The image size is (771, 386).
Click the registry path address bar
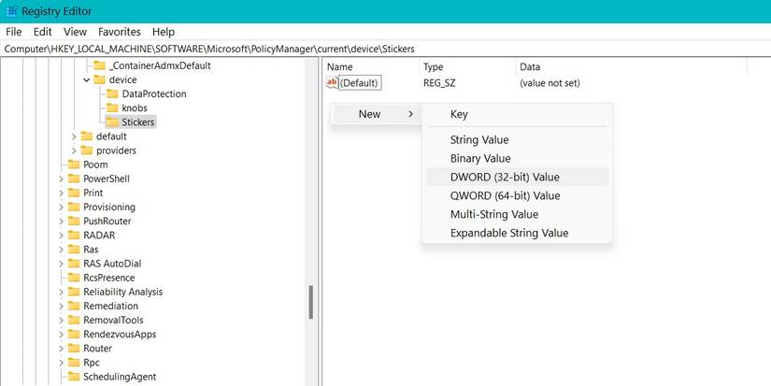(385, 50)
